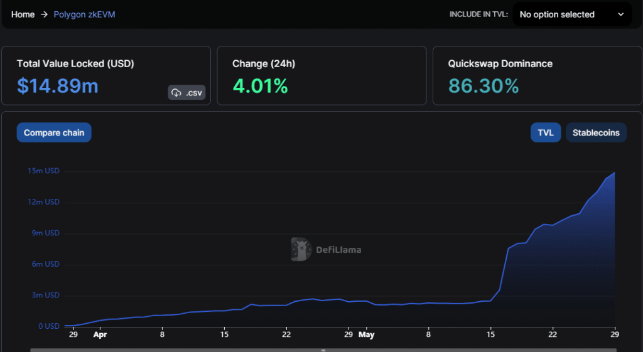Click the chart range slider bar
643x352 pixels.
coord(323,350)
